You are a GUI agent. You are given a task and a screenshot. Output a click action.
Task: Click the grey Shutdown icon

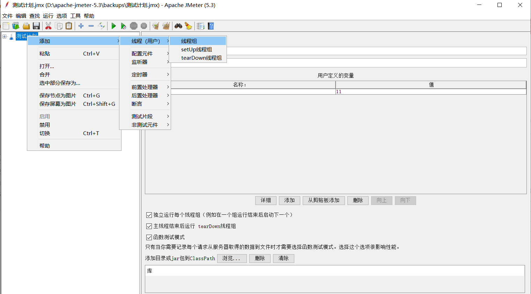point(144,26)
